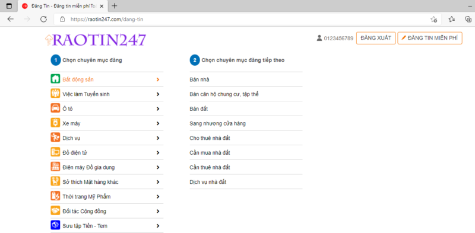Expand the Điện máy Đồ gia dụng chevron
Image resolution: width=475 pixels, height=233 pixels.
[x=158, y=167]
